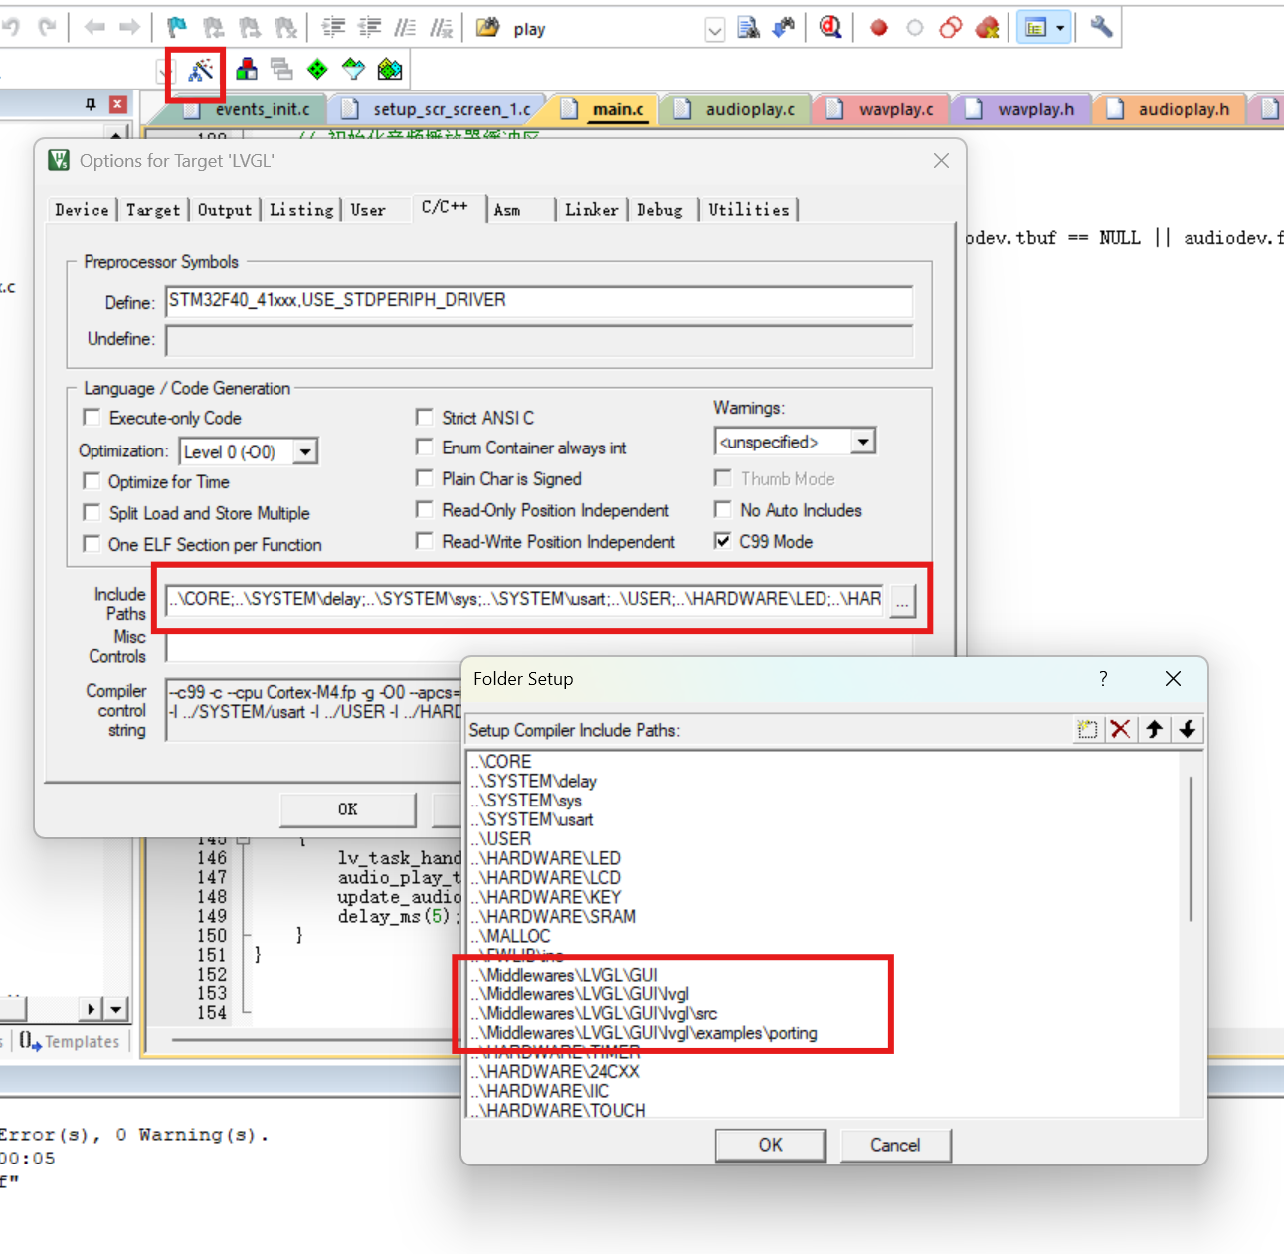Kill all breakpoints with the red X icon
This screenshot has height=1254, width=1284.
[988, 28]
